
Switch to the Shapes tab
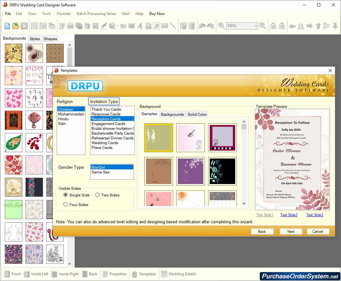pyautogui.click(x=50, y=39)
